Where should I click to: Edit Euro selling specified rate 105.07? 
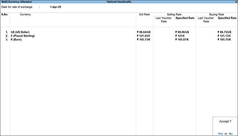182,40
